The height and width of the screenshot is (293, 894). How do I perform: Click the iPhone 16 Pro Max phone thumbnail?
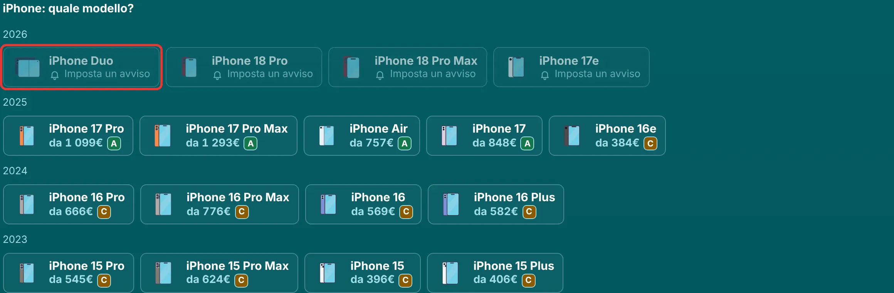pyautogui.click(x=163, y=204)
